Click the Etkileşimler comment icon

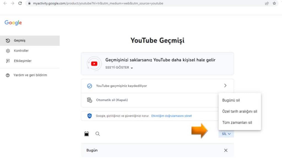8,61
